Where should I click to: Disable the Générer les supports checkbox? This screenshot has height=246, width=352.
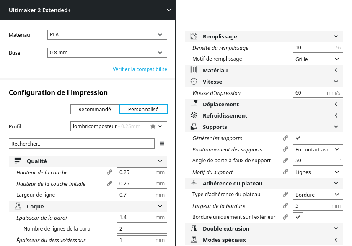click(298, 138)
